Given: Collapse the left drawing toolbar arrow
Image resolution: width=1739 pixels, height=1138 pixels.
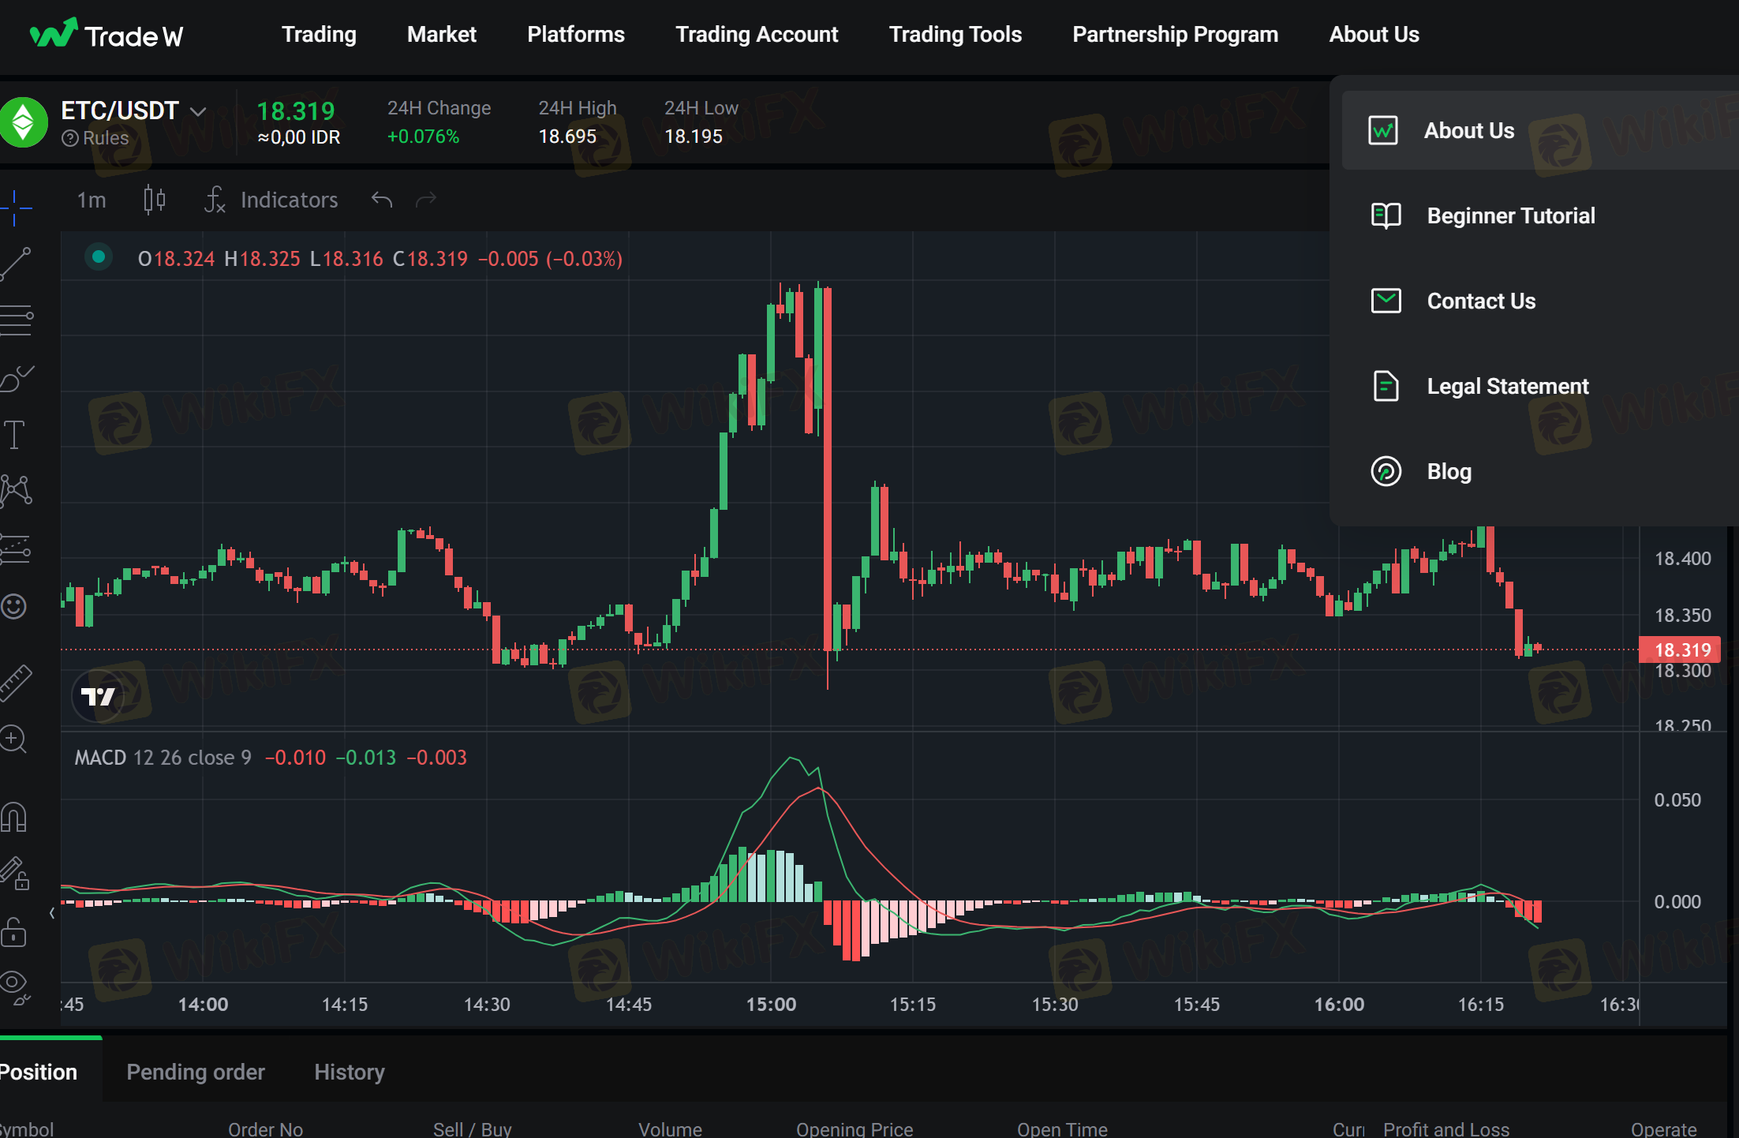Looking at the screenshot, I should pos(52,913).
